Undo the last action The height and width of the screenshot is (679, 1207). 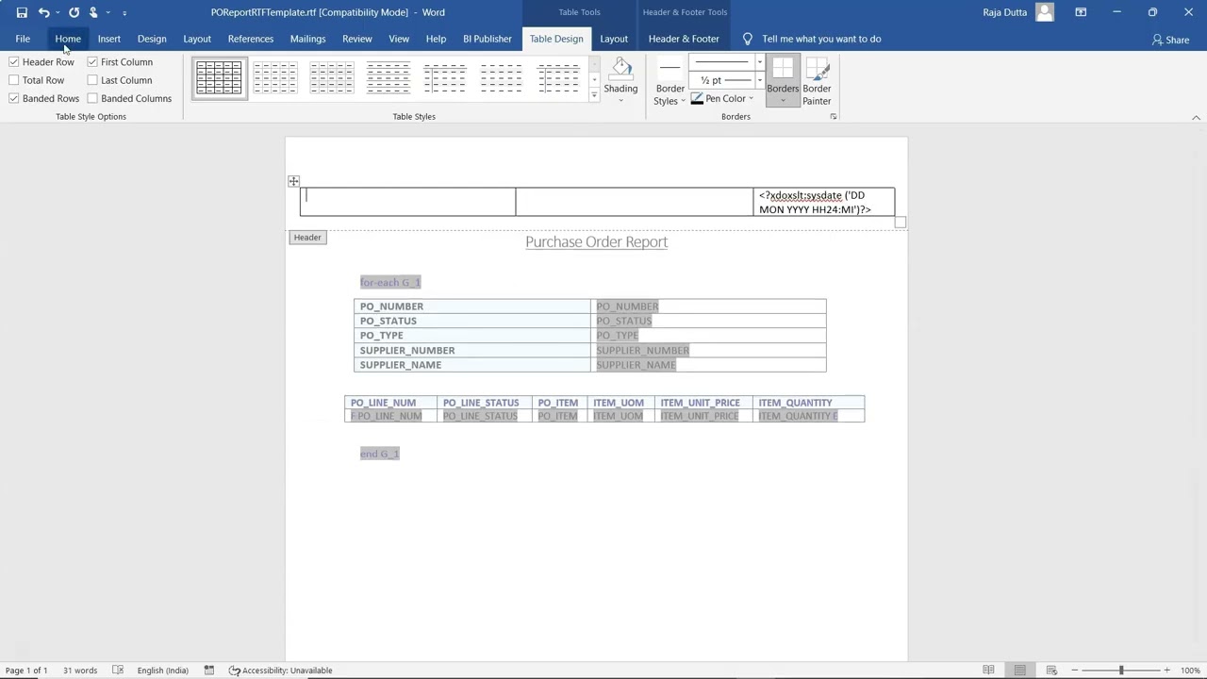(43, 12)
